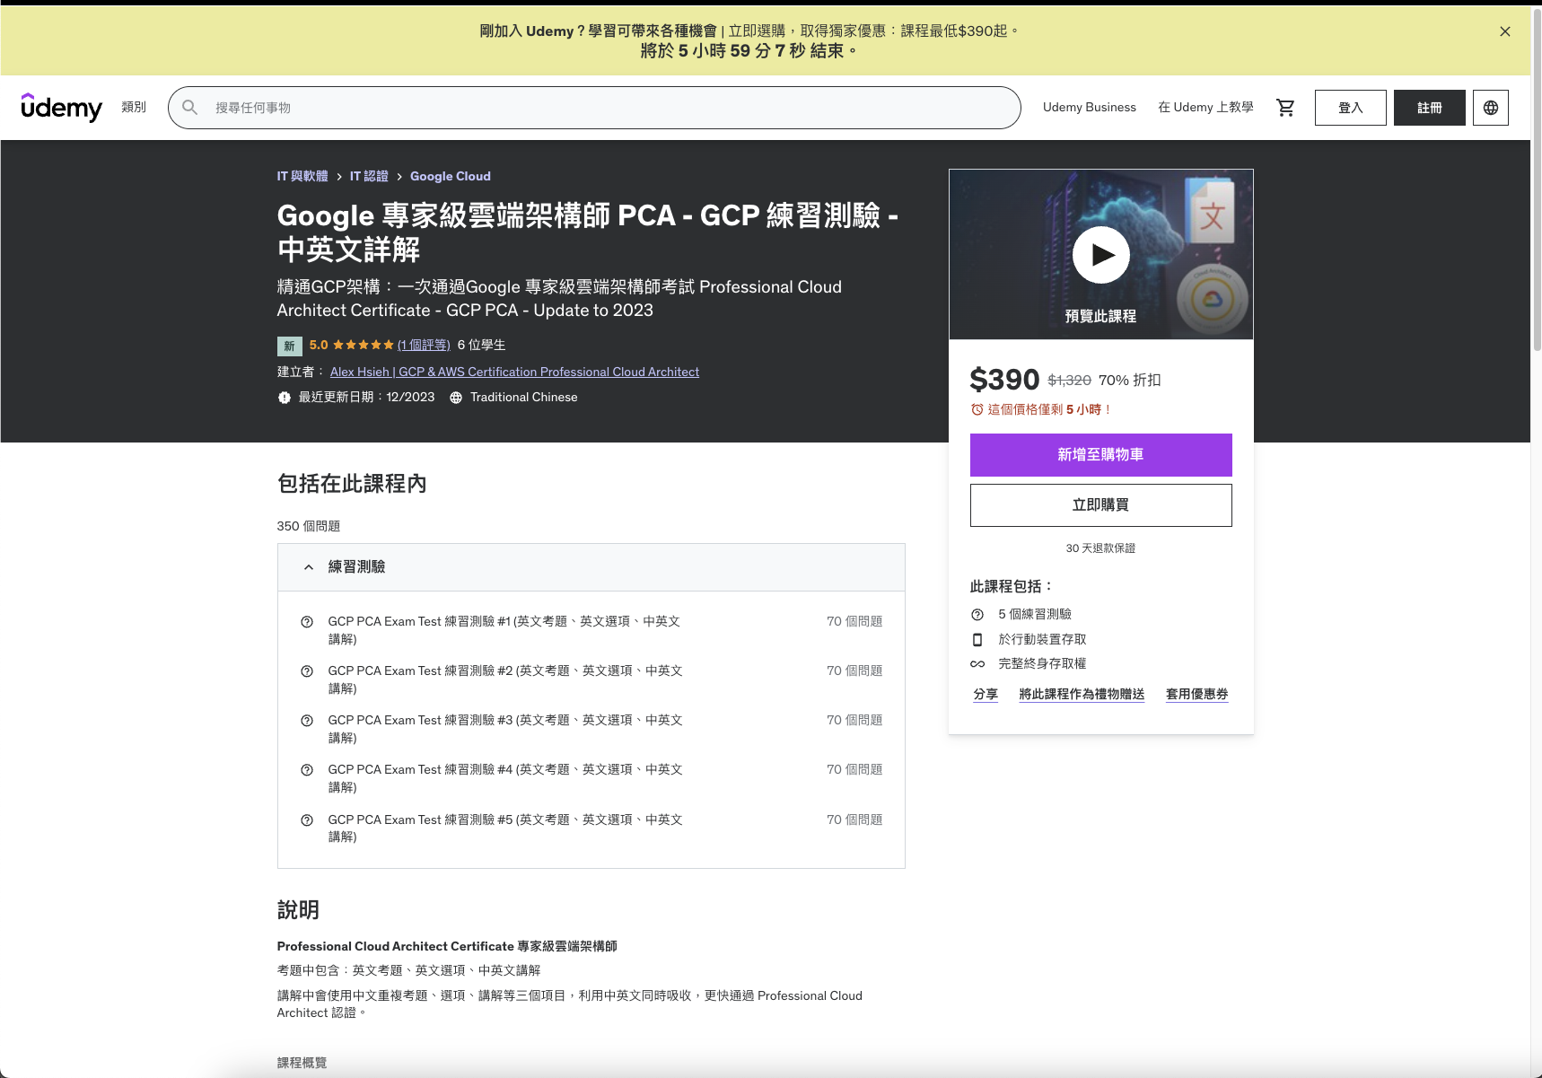Open 在 Udemy 上教學 link
This screenshot has width=1542, height=1078.
(1205, 108)
